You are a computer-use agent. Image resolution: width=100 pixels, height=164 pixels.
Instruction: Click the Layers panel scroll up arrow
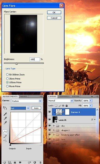pyautogui.click(x=97, y=110)
